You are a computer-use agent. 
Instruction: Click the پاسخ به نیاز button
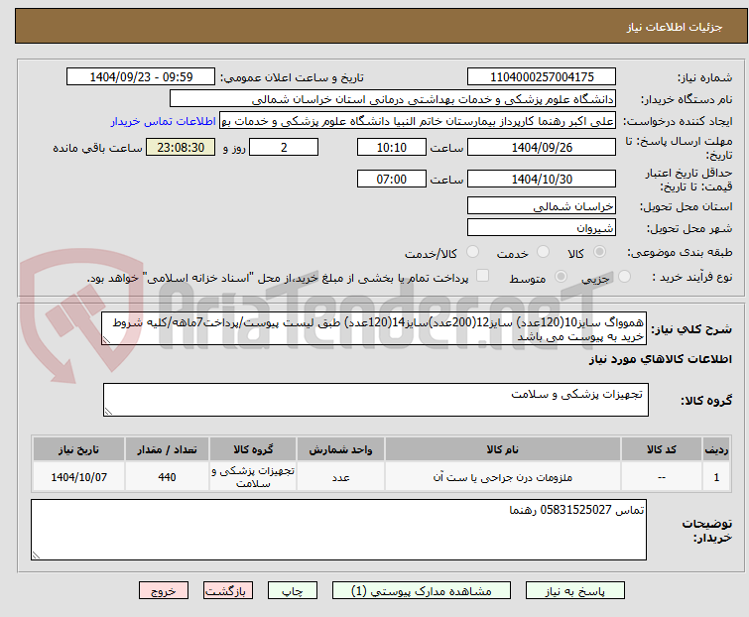coord(575,591)
